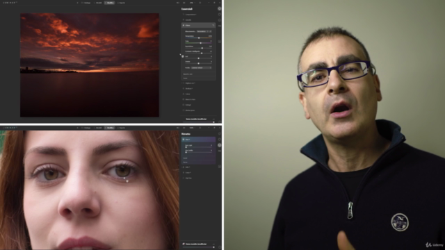
Task: Open Local Masking icon in lower window sidebar
Action: (x=220, y=167)
